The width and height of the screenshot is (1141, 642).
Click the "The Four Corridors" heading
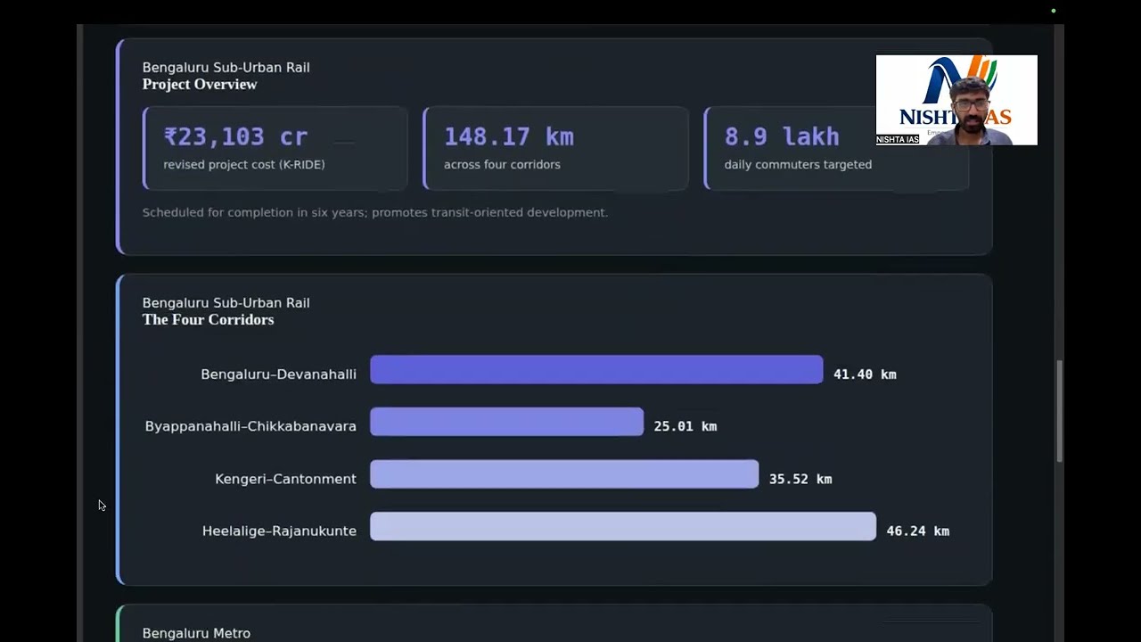point(208,320)
